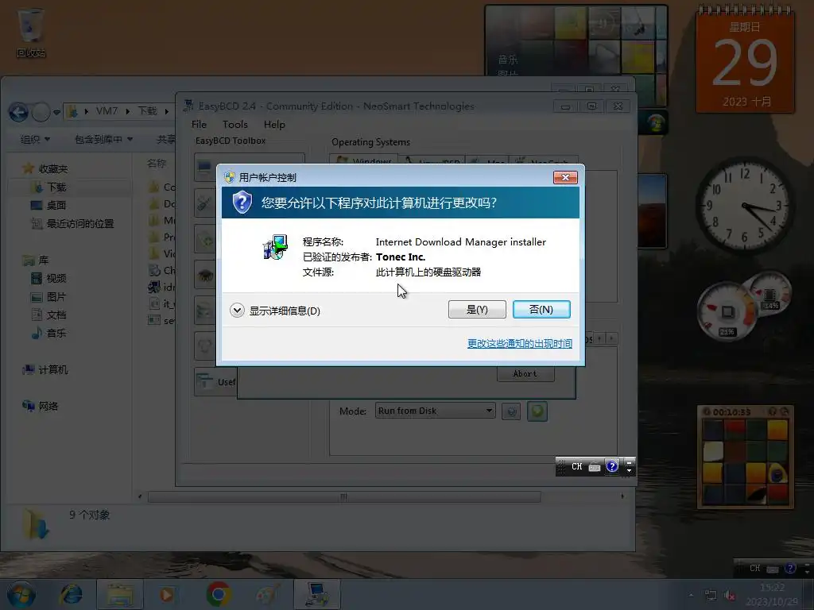814x610 pixels.
Task: Click Useful Utilities button in EasyBCD toolbox
Action: coord(215,382)
